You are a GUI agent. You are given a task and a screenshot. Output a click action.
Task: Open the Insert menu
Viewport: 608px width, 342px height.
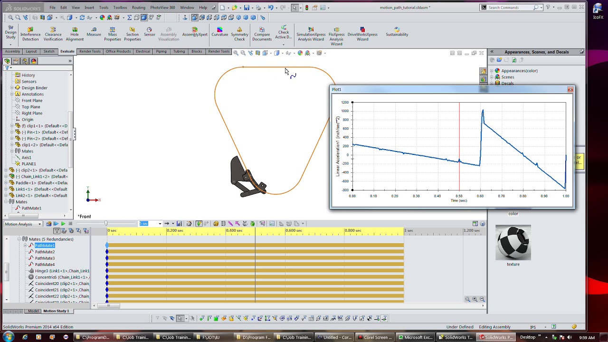[x=89, y=8]
